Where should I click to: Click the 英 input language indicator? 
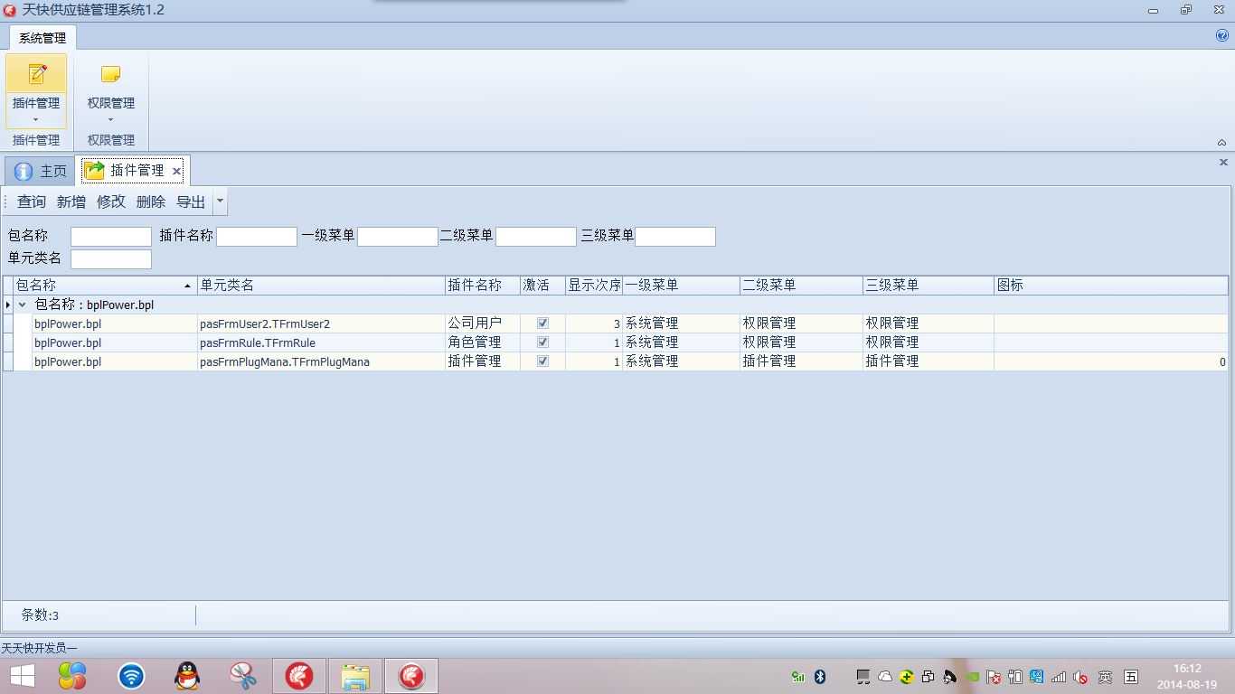tap(1105, 676)
